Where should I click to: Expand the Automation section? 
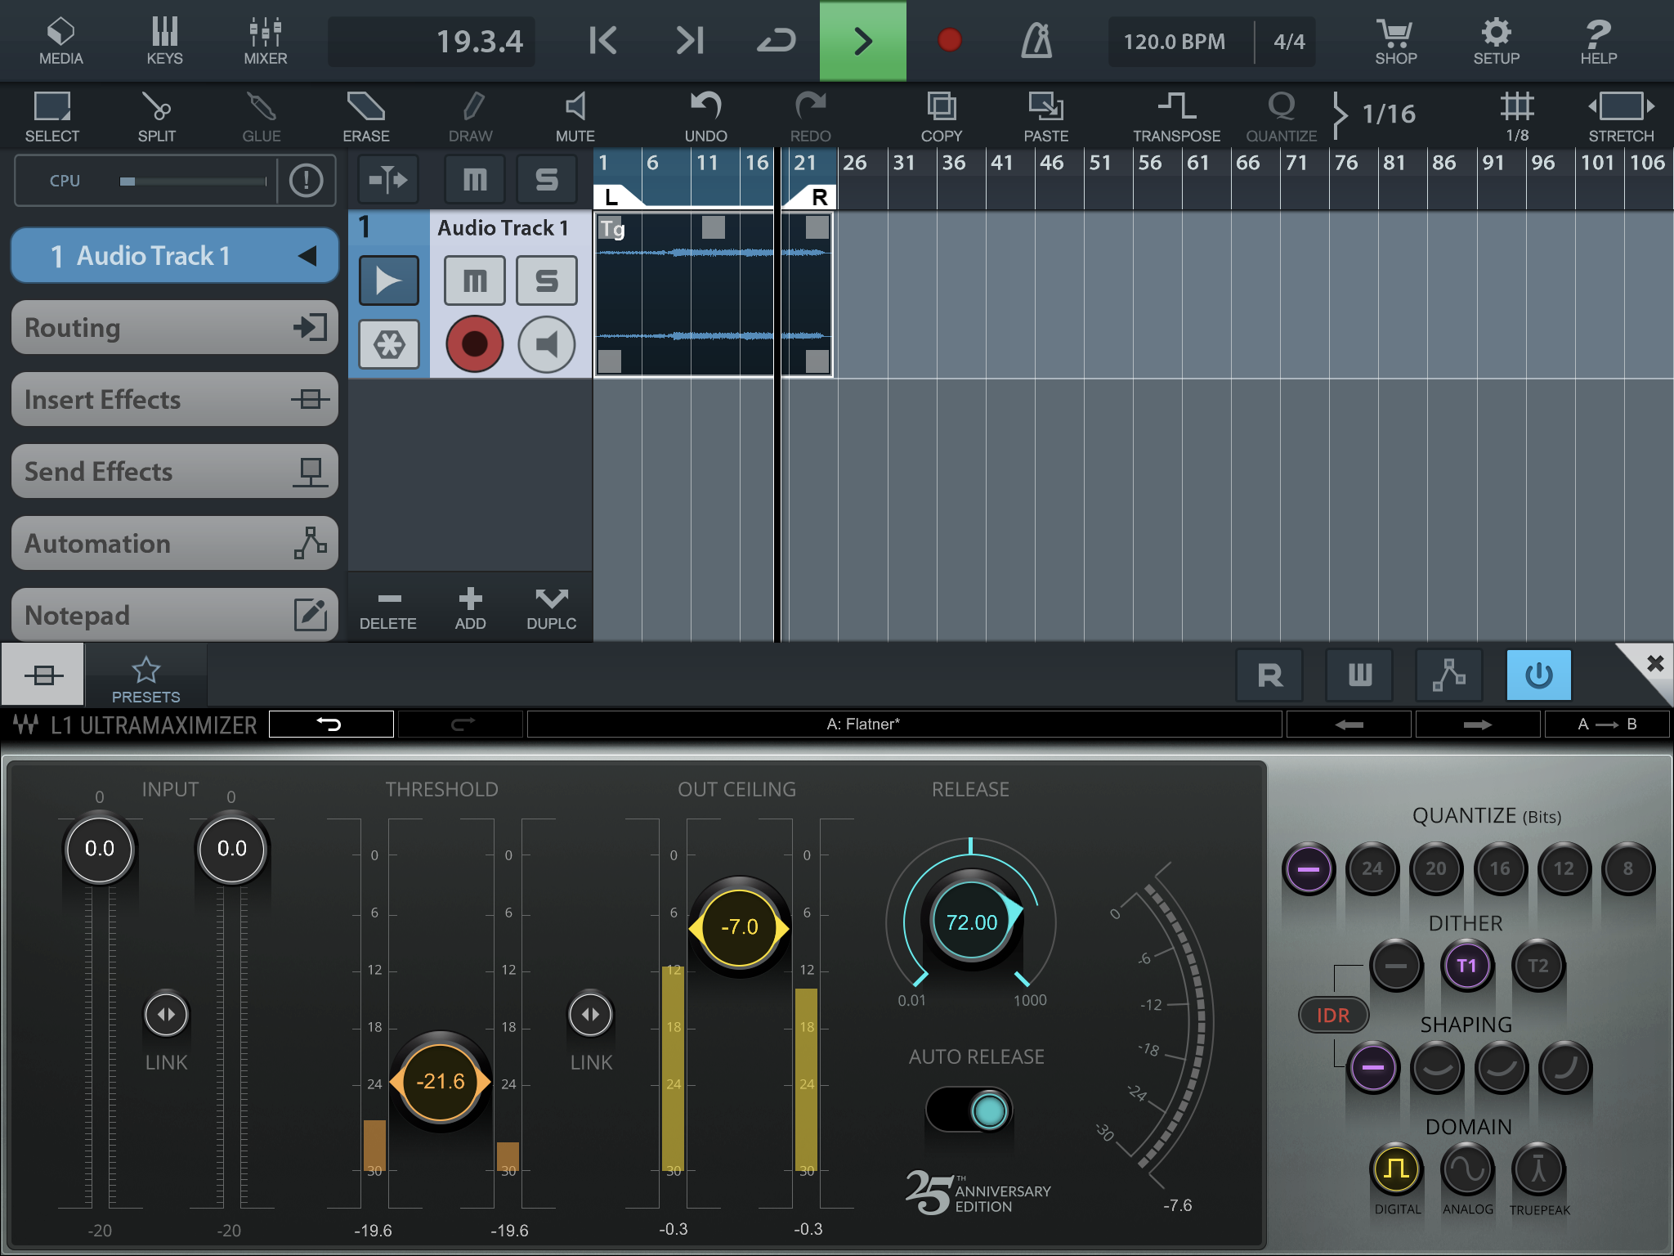coord(175,543)
